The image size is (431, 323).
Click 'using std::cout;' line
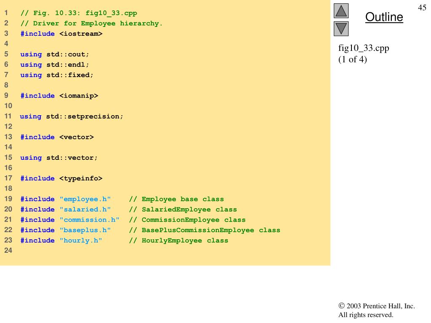coord(55,54)
